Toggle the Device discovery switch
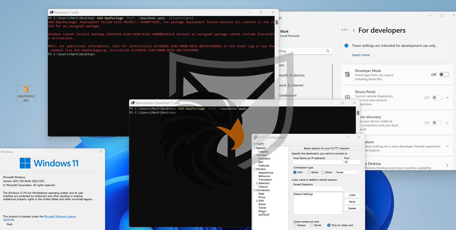Screen dimensions: 456x230 point(437,123)
